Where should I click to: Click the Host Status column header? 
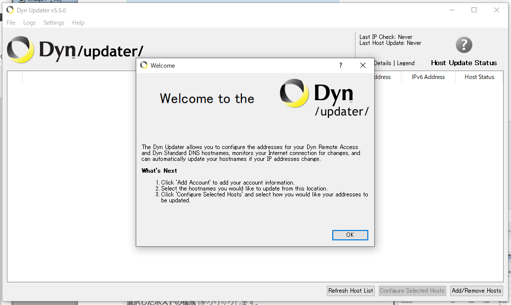pos(479,77)
